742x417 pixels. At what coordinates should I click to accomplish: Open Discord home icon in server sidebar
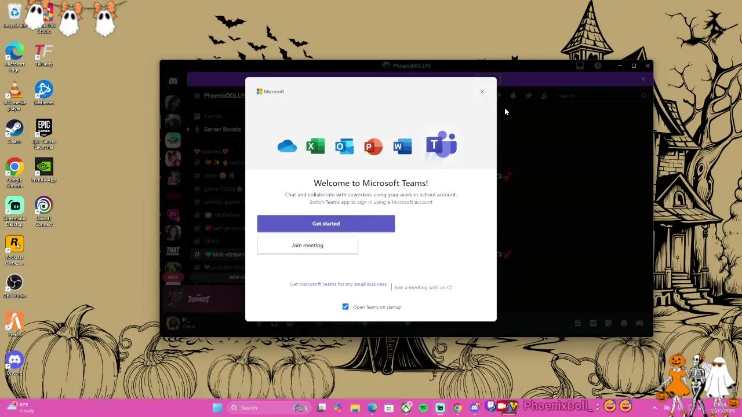point(173,81)
